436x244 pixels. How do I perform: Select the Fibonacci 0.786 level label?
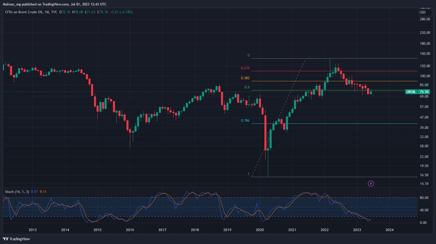pos(245,121)
